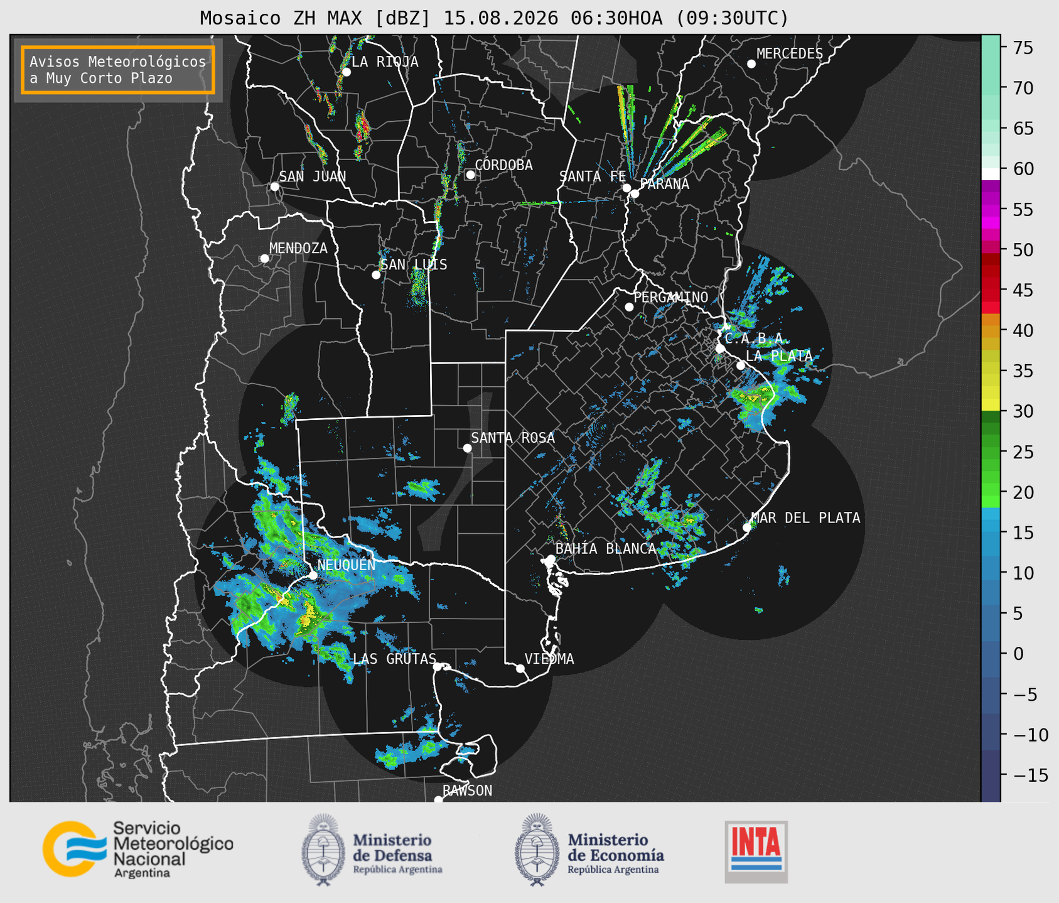Image resolution: width=1059 pixels, height=903 pixels.
Task: Click the Mendoza city marker dot
Action: [264, 259]
